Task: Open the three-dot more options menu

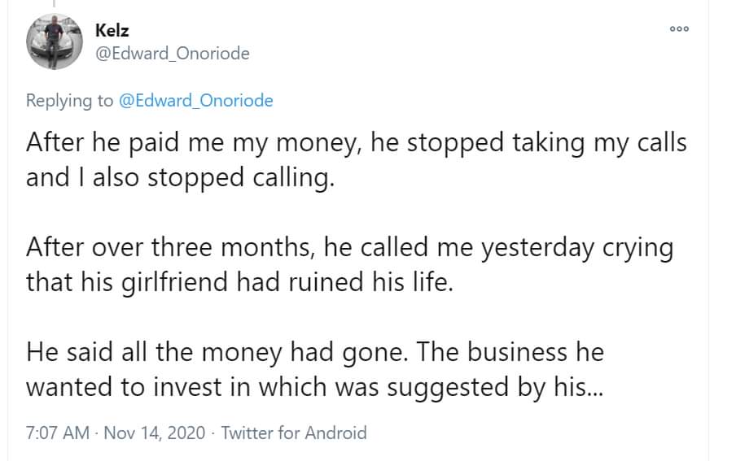Action: tap(679, 28)
